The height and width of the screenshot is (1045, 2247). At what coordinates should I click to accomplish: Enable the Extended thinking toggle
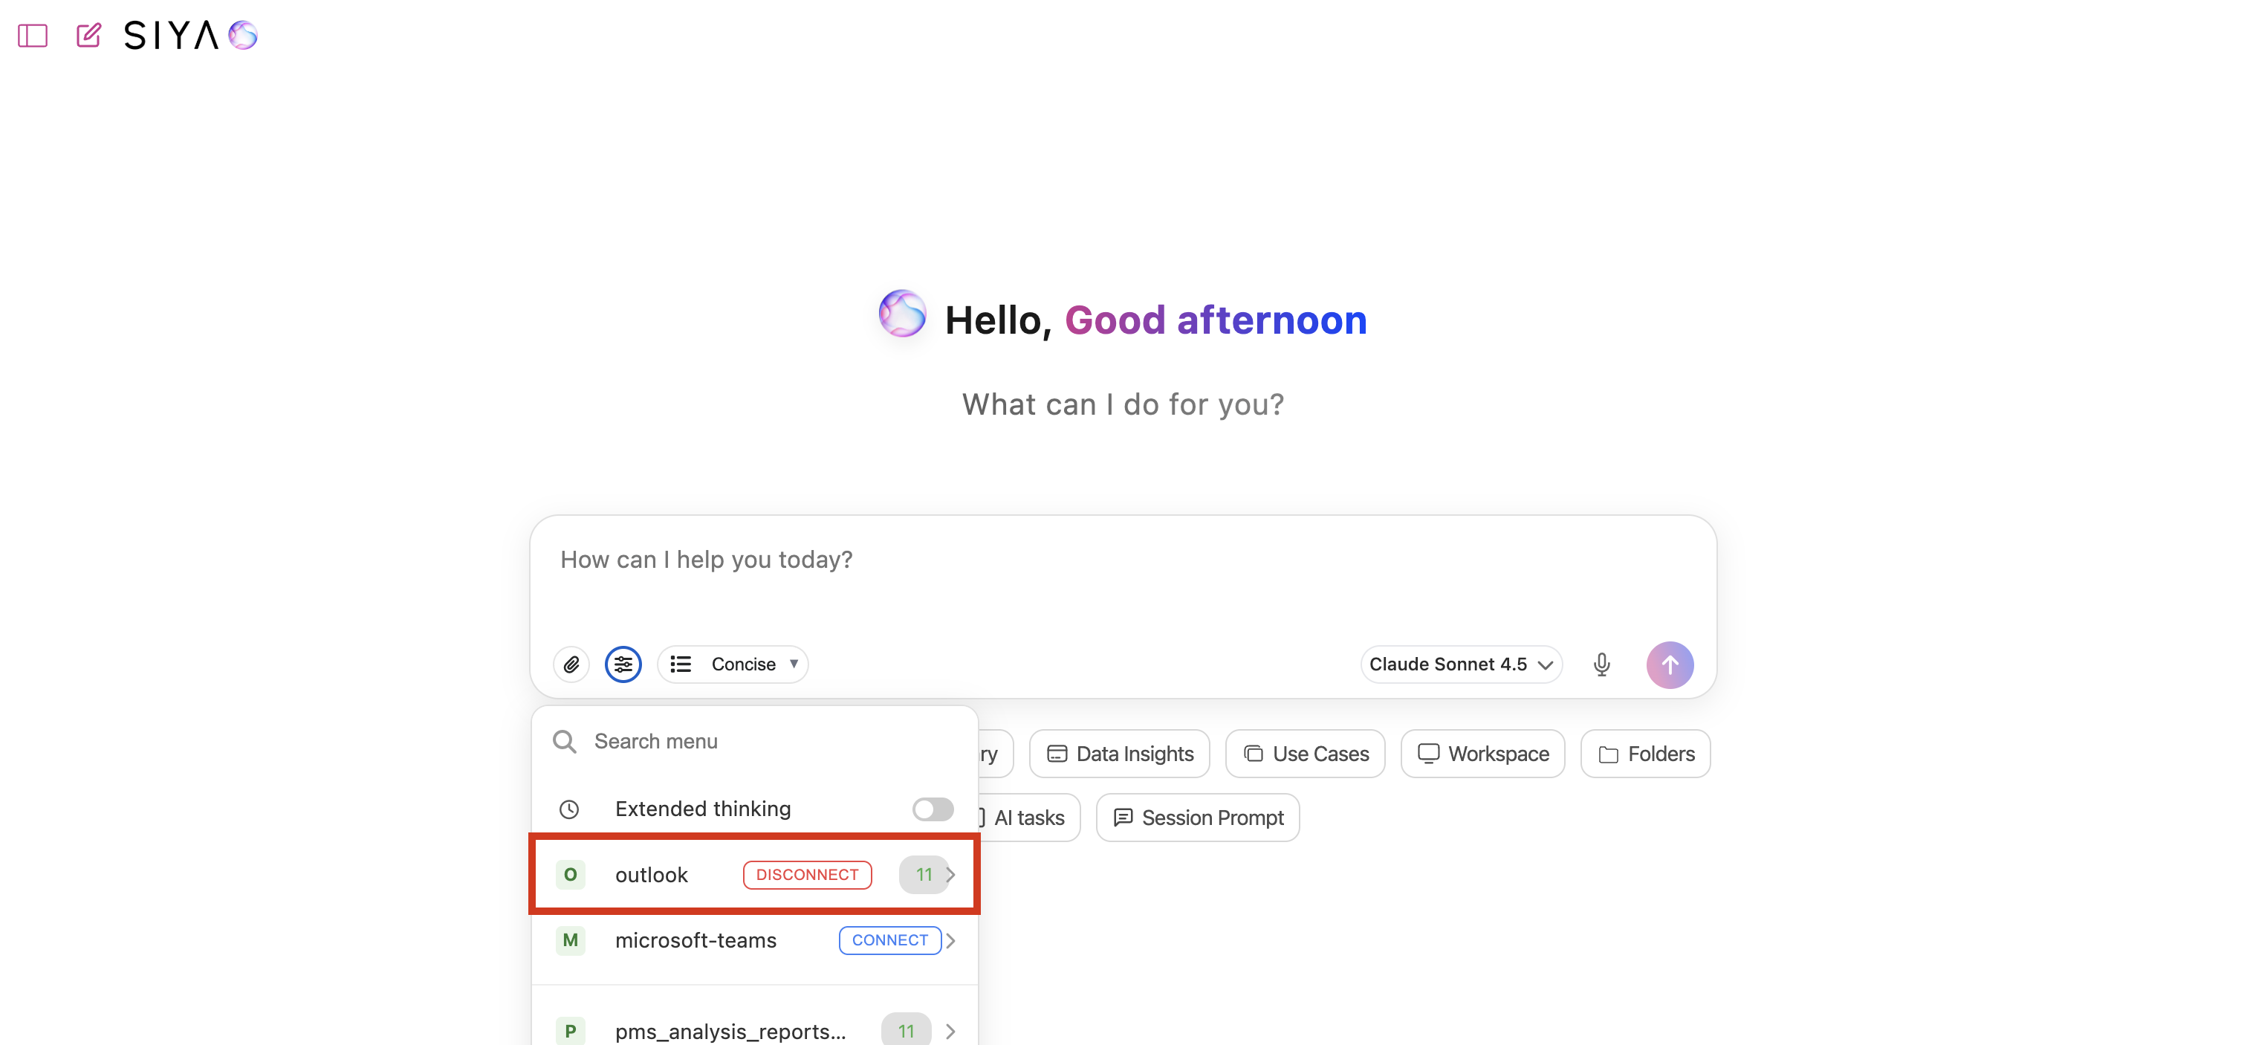point(933,809)
